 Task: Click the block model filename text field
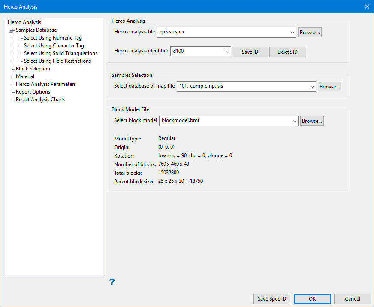224,121
